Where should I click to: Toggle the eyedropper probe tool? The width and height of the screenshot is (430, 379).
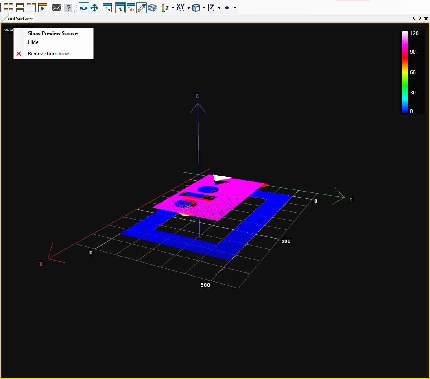(x=141, y=8)
